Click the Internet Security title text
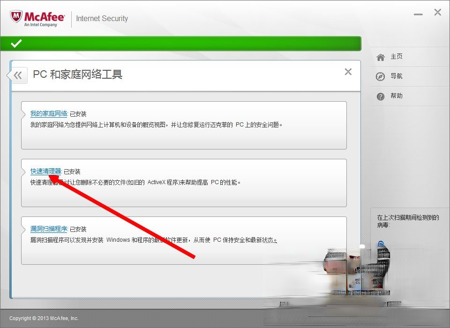 [102, 19]
